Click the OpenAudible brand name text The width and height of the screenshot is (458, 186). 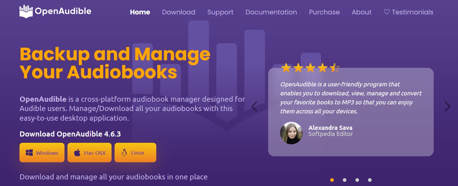[x=63, y=11]
